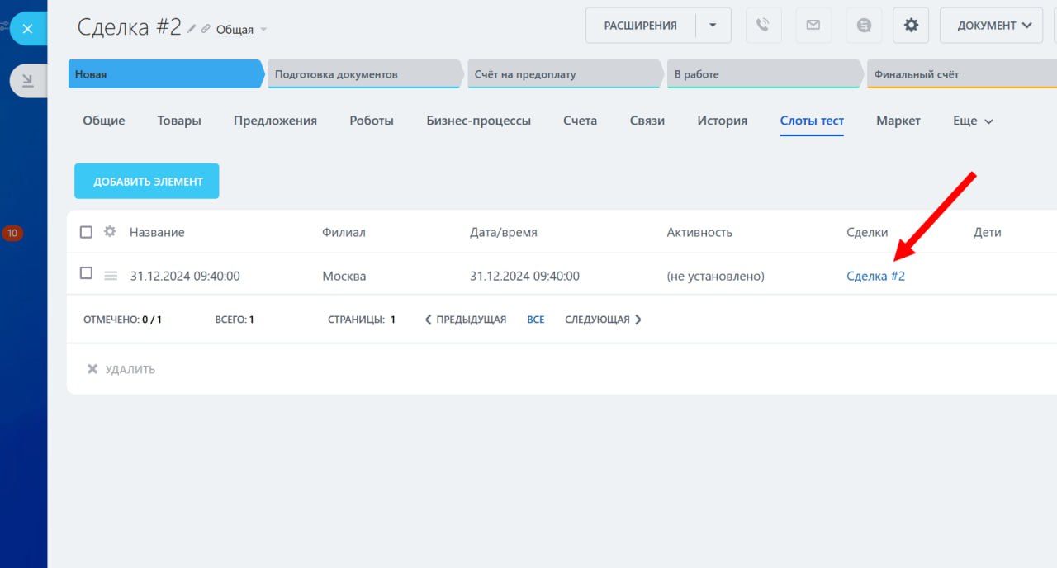
Task: Open deal settings gear button
Action: tap(911, 26)
